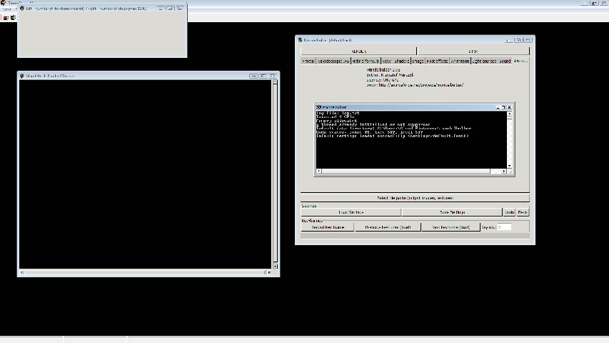Switch to the Light sources tab
Screen dimensions: 609x343
click(x=484, y=61)
